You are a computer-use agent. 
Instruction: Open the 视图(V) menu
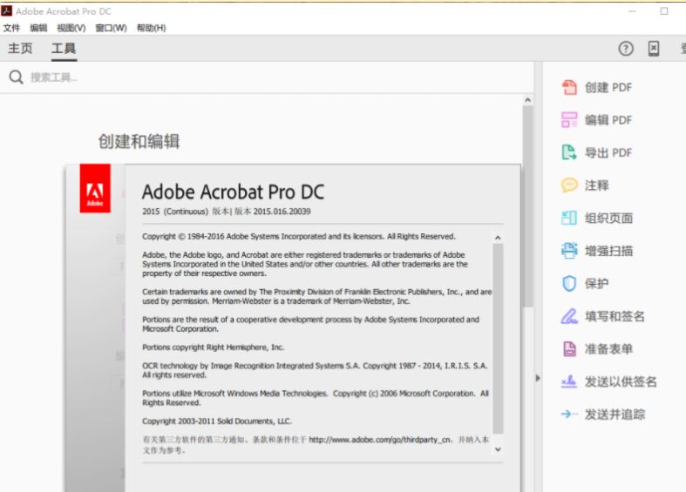click(71, 28)
